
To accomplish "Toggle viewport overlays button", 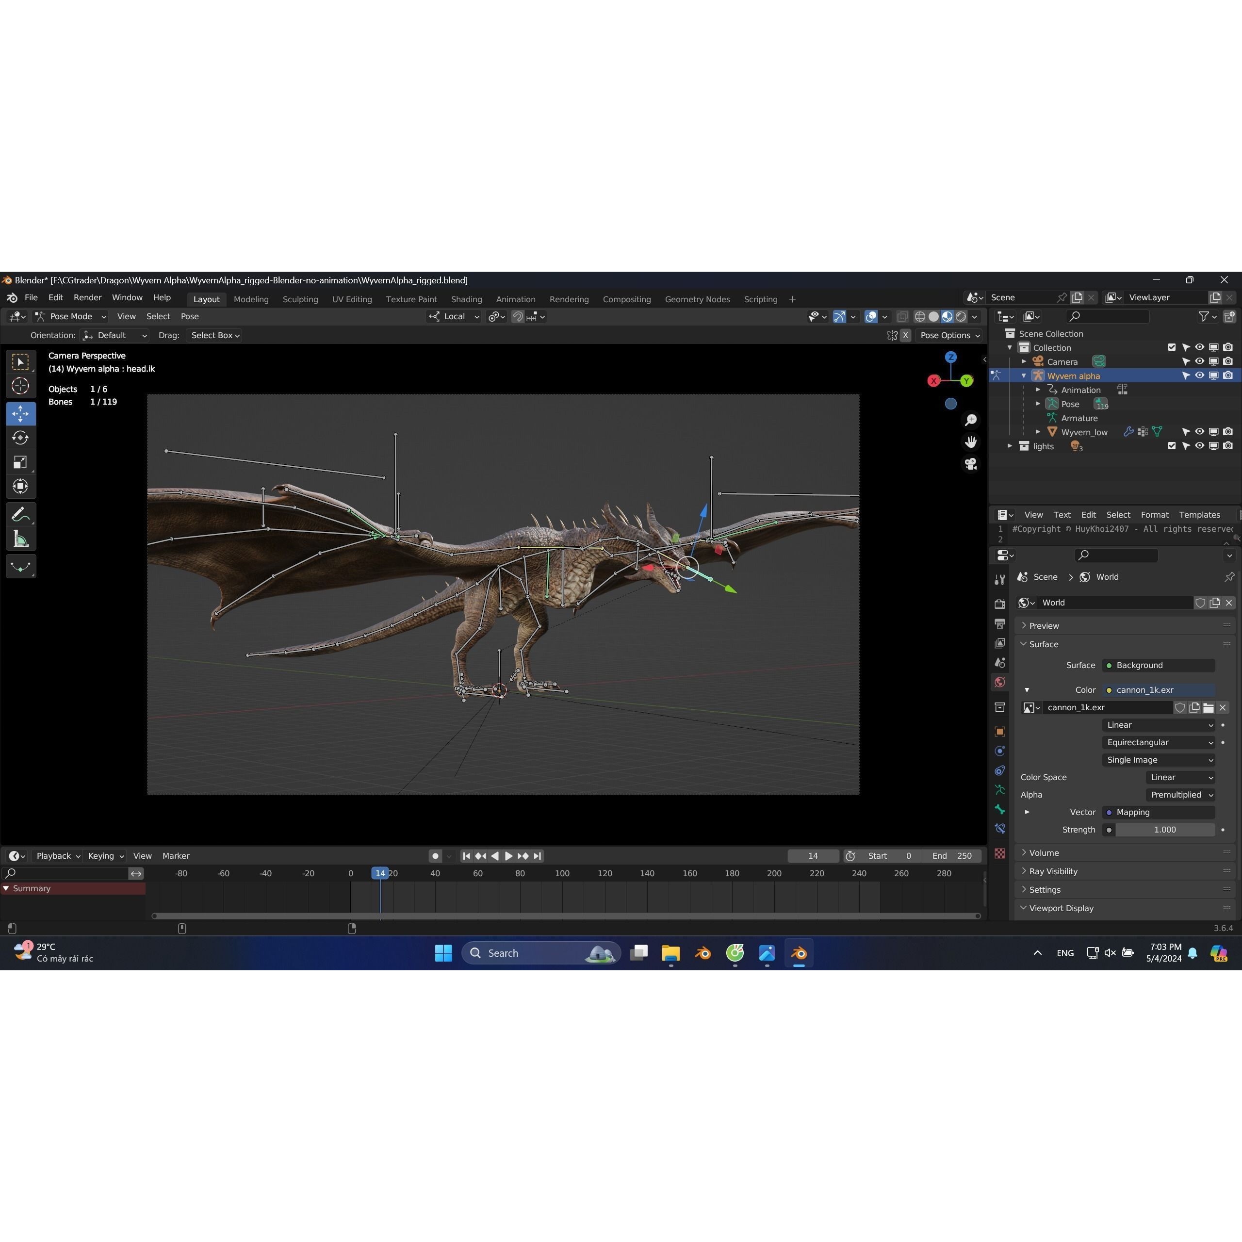I will [871, 316].
